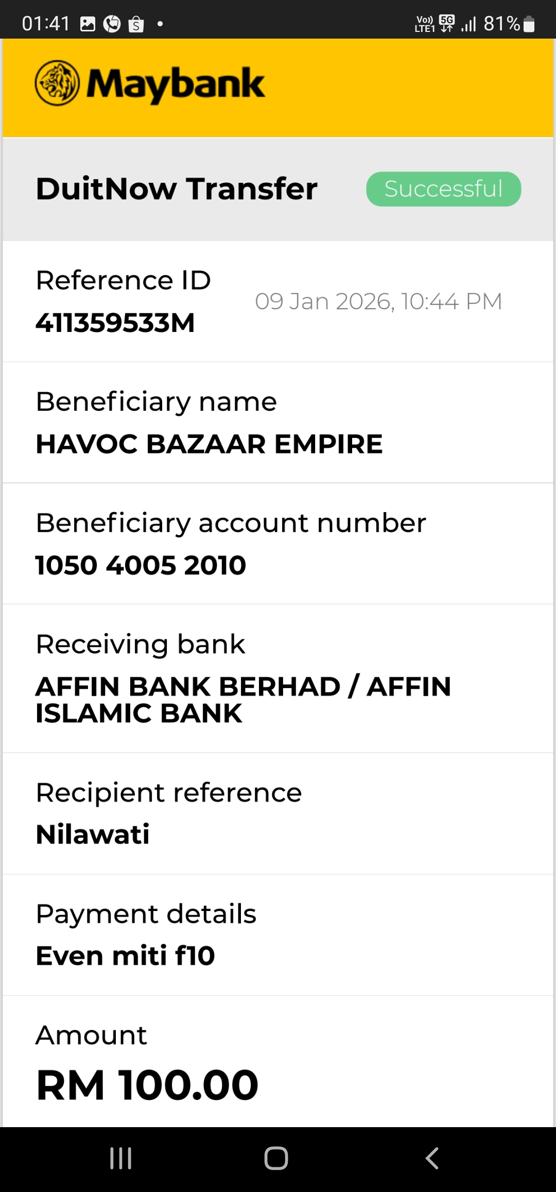Tap recipient reference Nilawati
556x1192 pixels.
93,834
